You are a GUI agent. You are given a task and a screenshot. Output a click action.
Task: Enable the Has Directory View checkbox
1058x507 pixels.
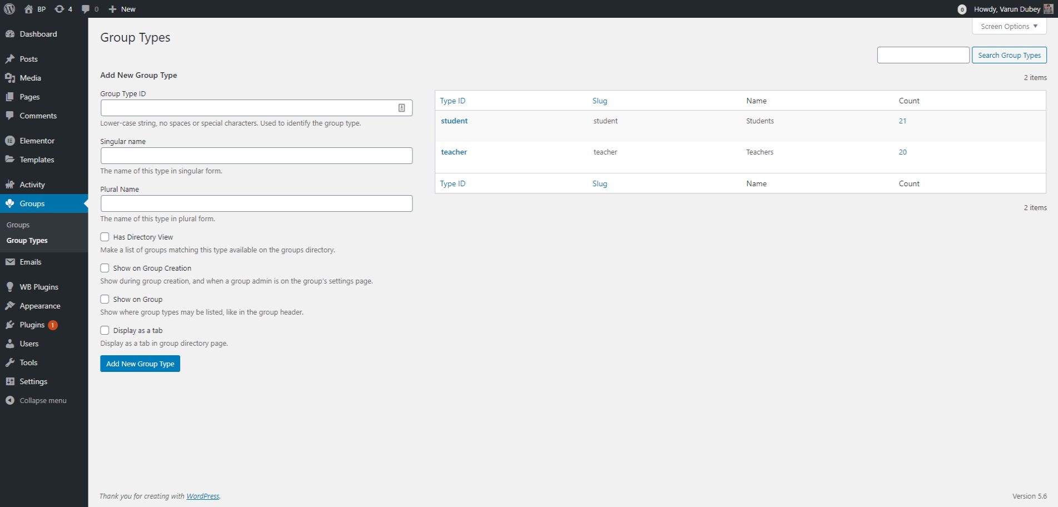(x=105, y=237)
